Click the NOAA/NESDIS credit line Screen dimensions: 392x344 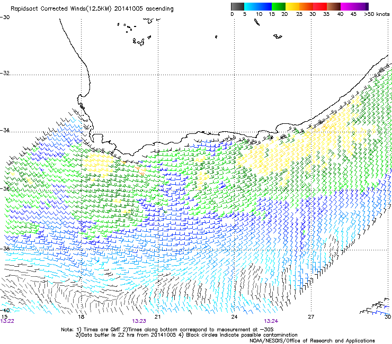(312, 341)
